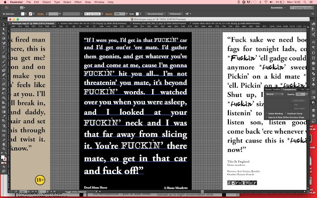Select the Zoom tool magnifier

[x=3, y=148]
